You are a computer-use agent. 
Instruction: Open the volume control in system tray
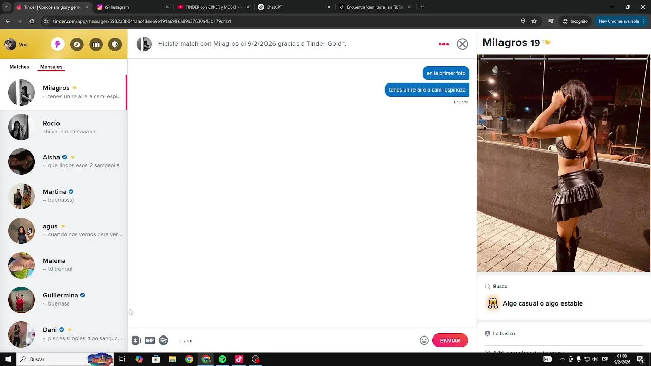click(595, 359)
